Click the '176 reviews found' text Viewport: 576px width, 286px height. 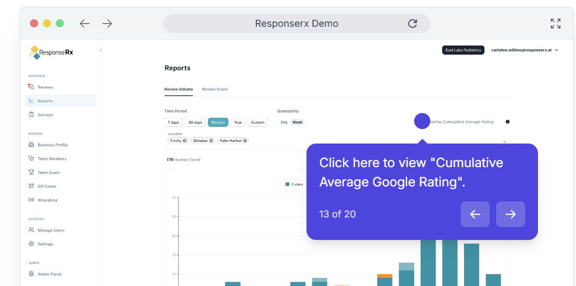(183, 160)
